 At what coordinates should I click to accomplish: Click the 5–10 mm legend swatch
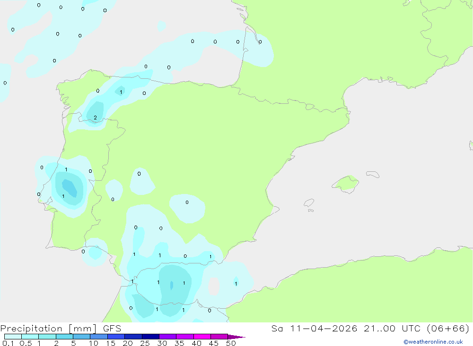(82, 337)
